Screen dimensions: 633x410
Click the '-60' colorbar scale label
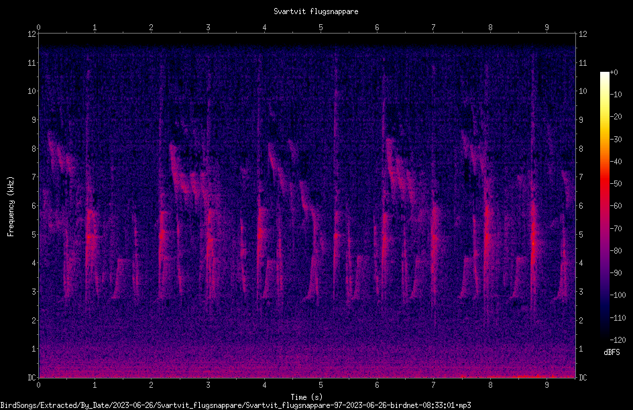(x=616, y=206)
